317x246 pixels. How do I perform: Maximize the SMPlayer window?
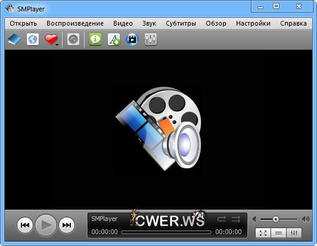pos(276,7)
